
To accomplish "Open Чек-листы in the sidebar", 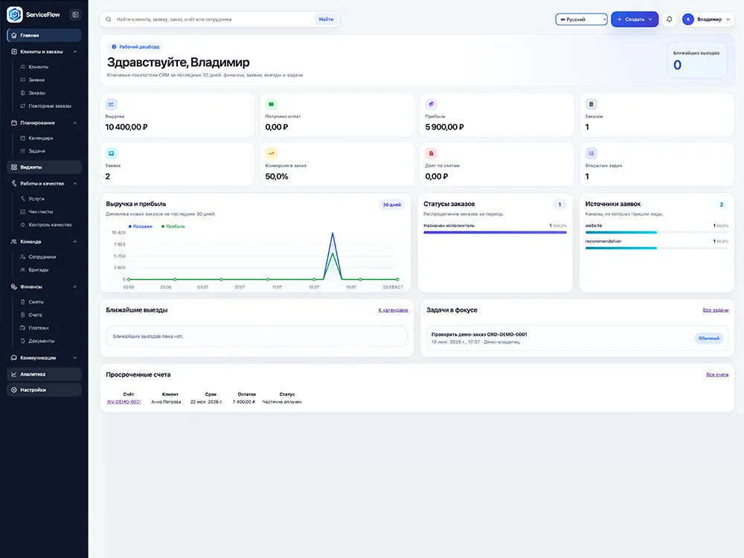I will click(x=41, y=211).
